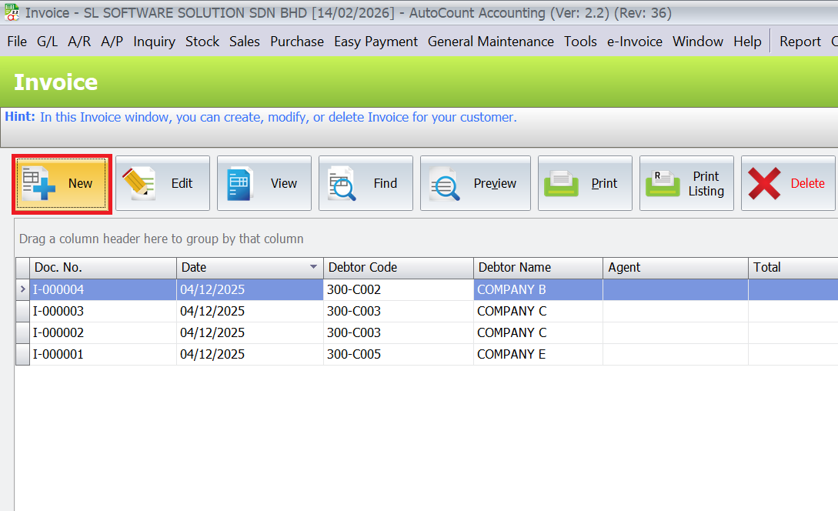Open the Easy Payment menu
838x511 pixels.
coord(376,42)
